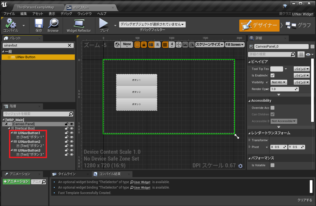Click the preview background image icon

tap(185, 45)
